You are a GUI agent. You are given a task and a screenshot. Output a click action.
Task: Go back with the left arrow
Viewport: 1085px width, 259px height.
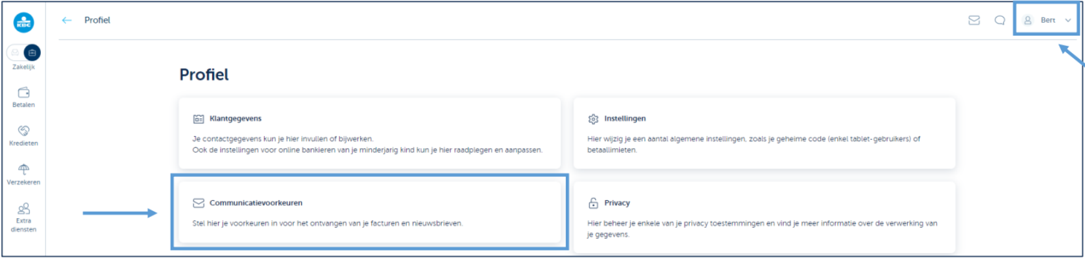click(66, 20)
